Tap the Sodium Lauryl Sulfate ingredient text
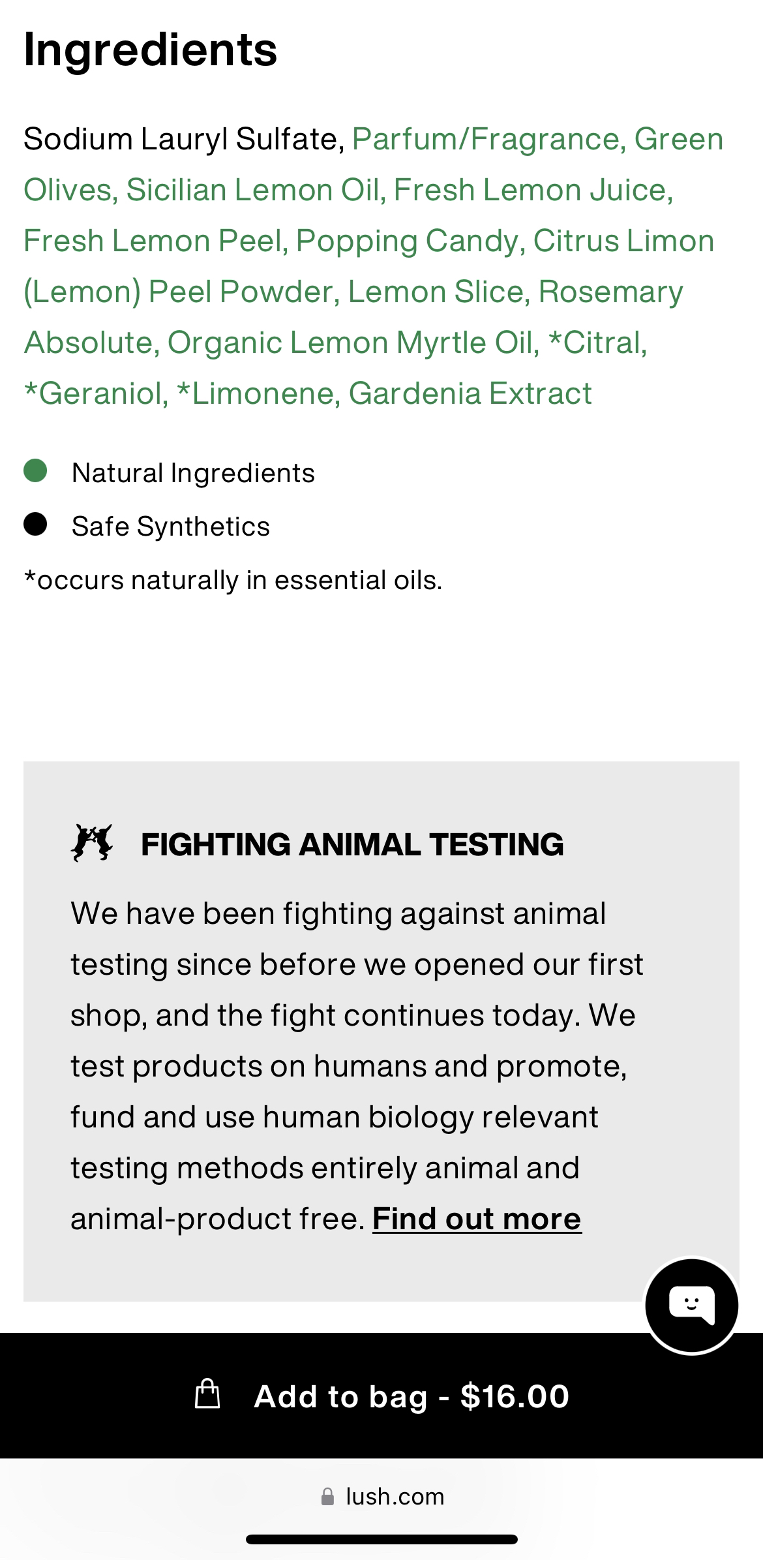The height and width of the screenshot is (1560, 763). 183,139
